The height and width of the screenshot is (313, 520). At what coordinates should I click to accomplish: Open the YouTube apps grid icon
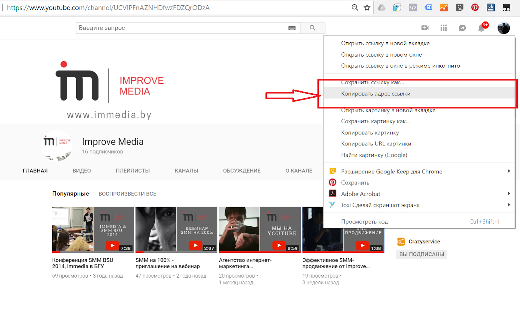point(444,28)
